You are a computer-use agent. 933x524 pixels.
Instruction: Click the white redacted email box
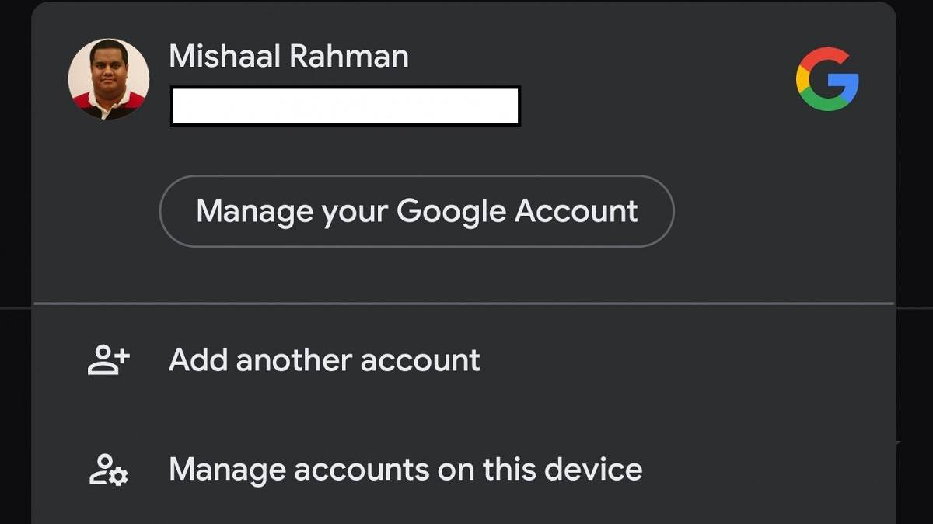point(345,106)
